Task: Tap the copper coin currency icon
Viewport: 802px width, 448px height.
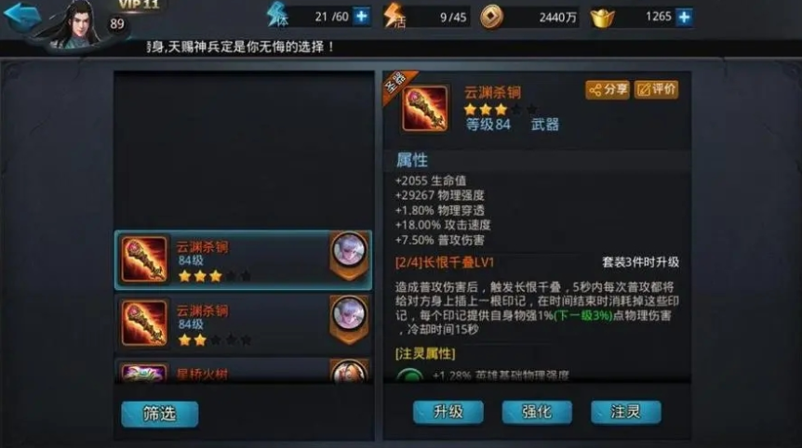Action: (x=491, y=17)
